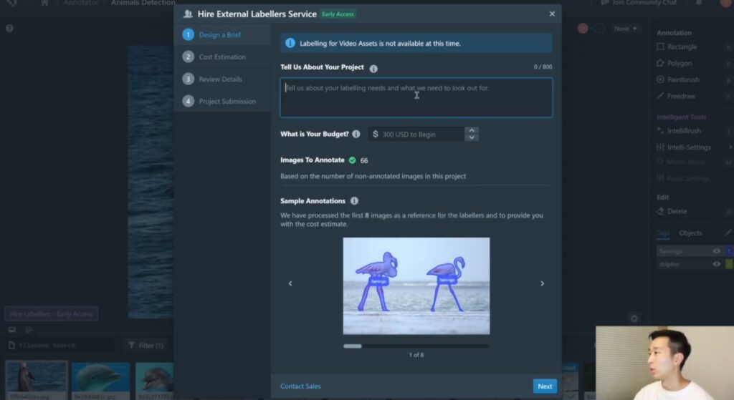Open Join Community Chat
734x400 pixels.
[639, 3]
